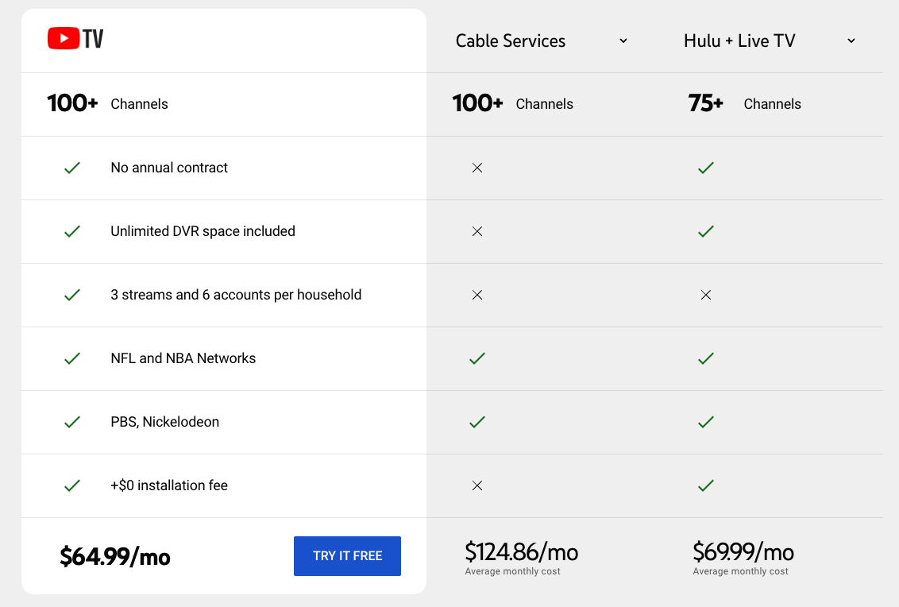Click YouTube TV's No annual contract checkmark
Screen dimensions: 899x607
72,168
